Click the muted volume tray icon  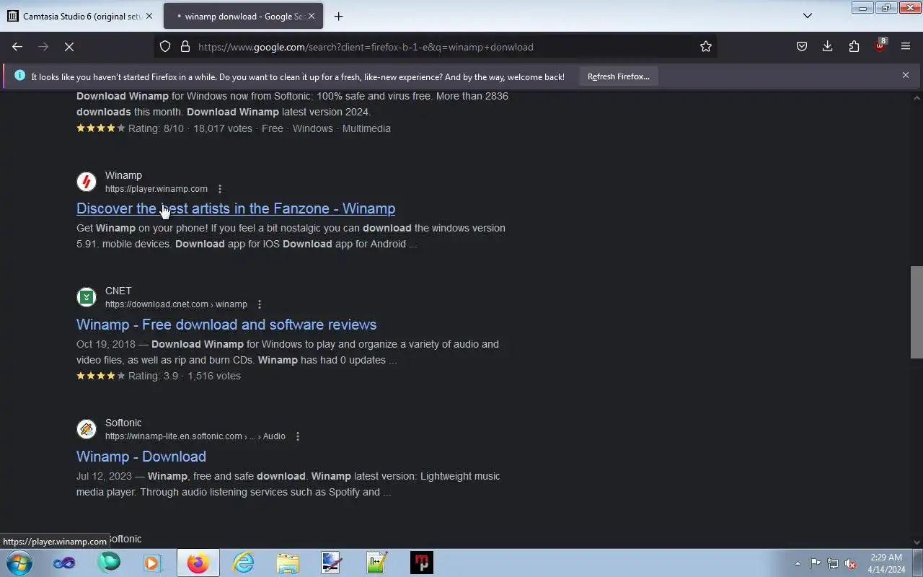(851, 563)
